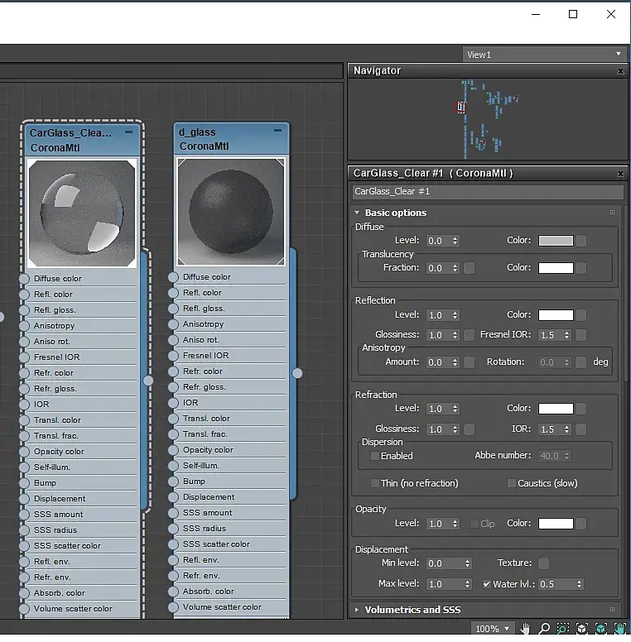Click Zoom Extents Selected teal cube icon
The width and height of the screenshot is (631, 642).
(601, 629)
